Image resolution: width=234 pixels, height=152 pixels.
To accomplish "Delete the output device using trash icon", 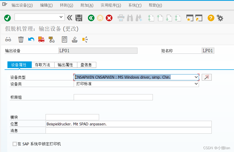I will click(x=21, y=39).
